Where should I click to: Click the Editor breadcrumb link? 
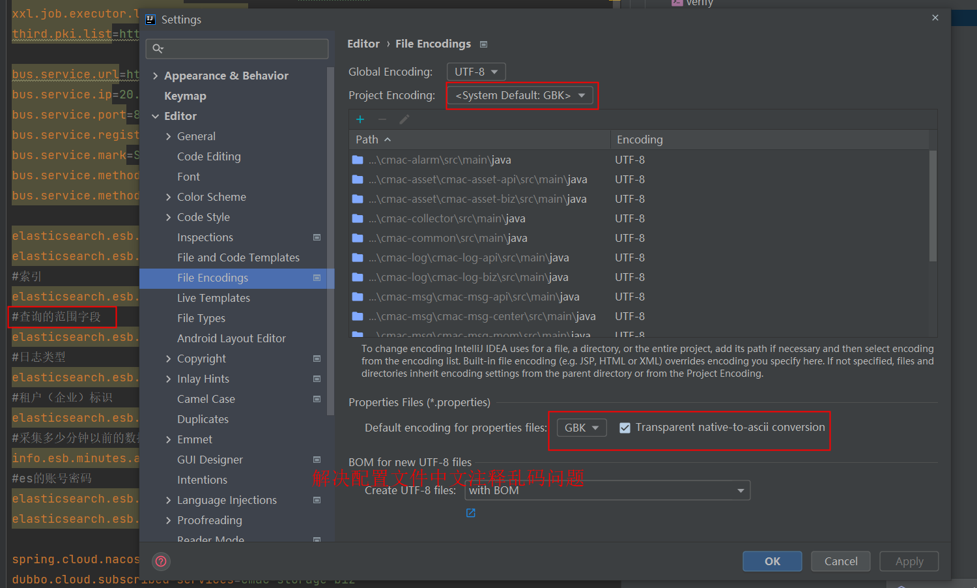coord(363,44)
